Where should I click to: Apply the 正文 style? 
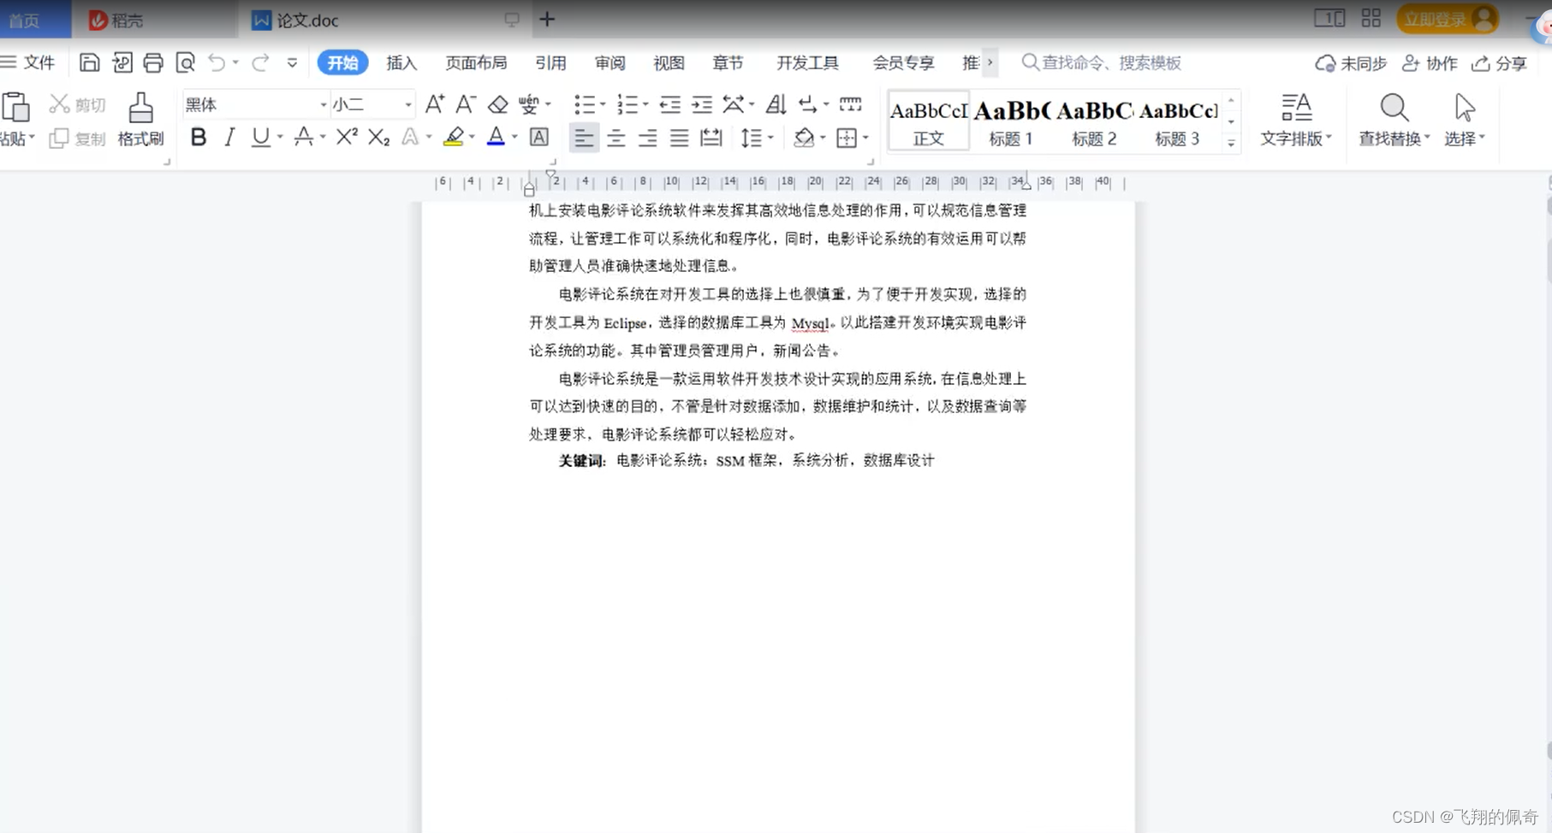click(929, 121)
